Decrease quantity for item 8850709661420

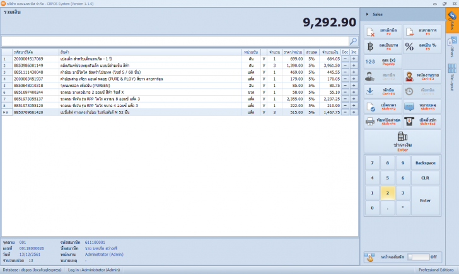click(345, 112)
